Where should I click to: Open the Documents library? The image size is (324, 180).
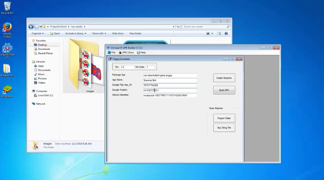click(44, 70)
